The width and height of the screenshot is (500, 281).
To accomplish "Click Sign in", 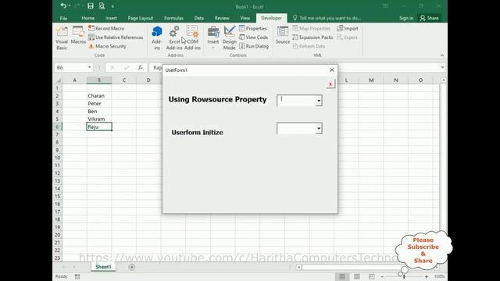I will coord(406,18).
